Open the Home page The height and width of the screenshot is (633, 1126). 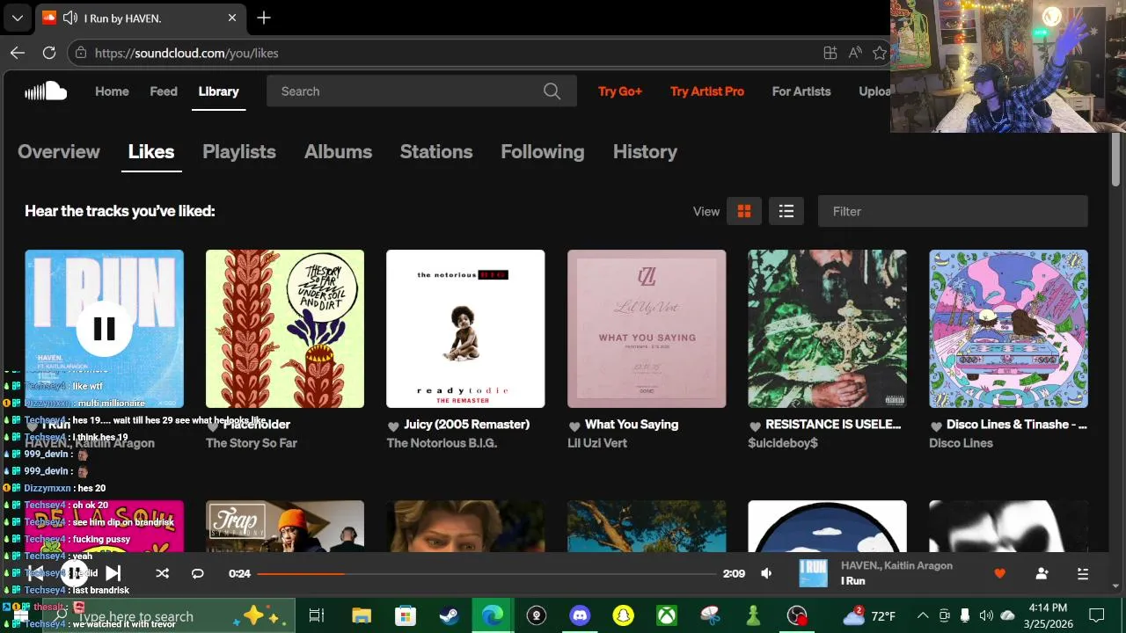point(112,91)
